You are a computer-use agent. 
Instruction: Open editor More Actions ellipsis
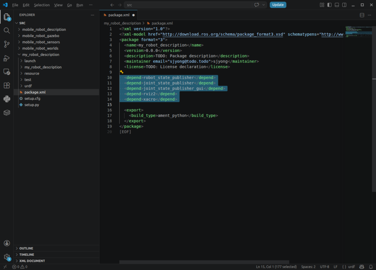(x=369, y=15)
